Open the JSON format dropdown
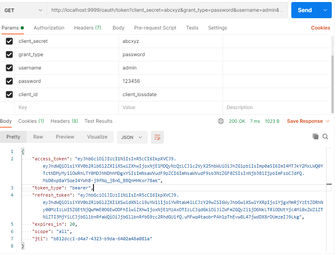The image size is (335, 254). [x=132, y=137]
